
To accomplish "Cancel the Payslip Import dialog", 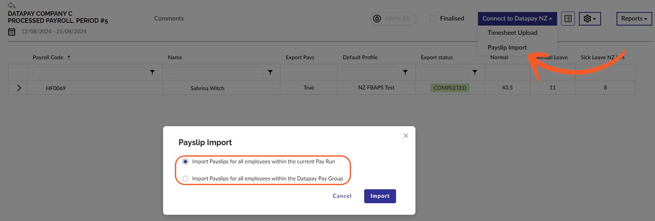I will (342, 196).
